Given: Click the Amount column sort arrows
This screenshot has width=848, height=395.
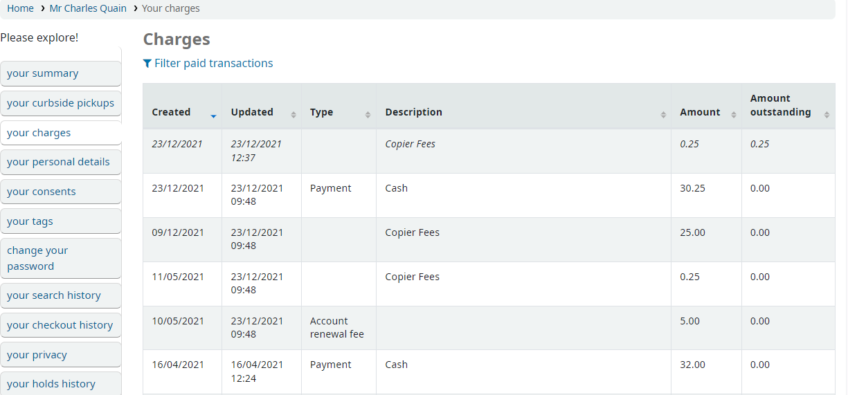Looking at the screenshot, I should click(x=733, y=116).
